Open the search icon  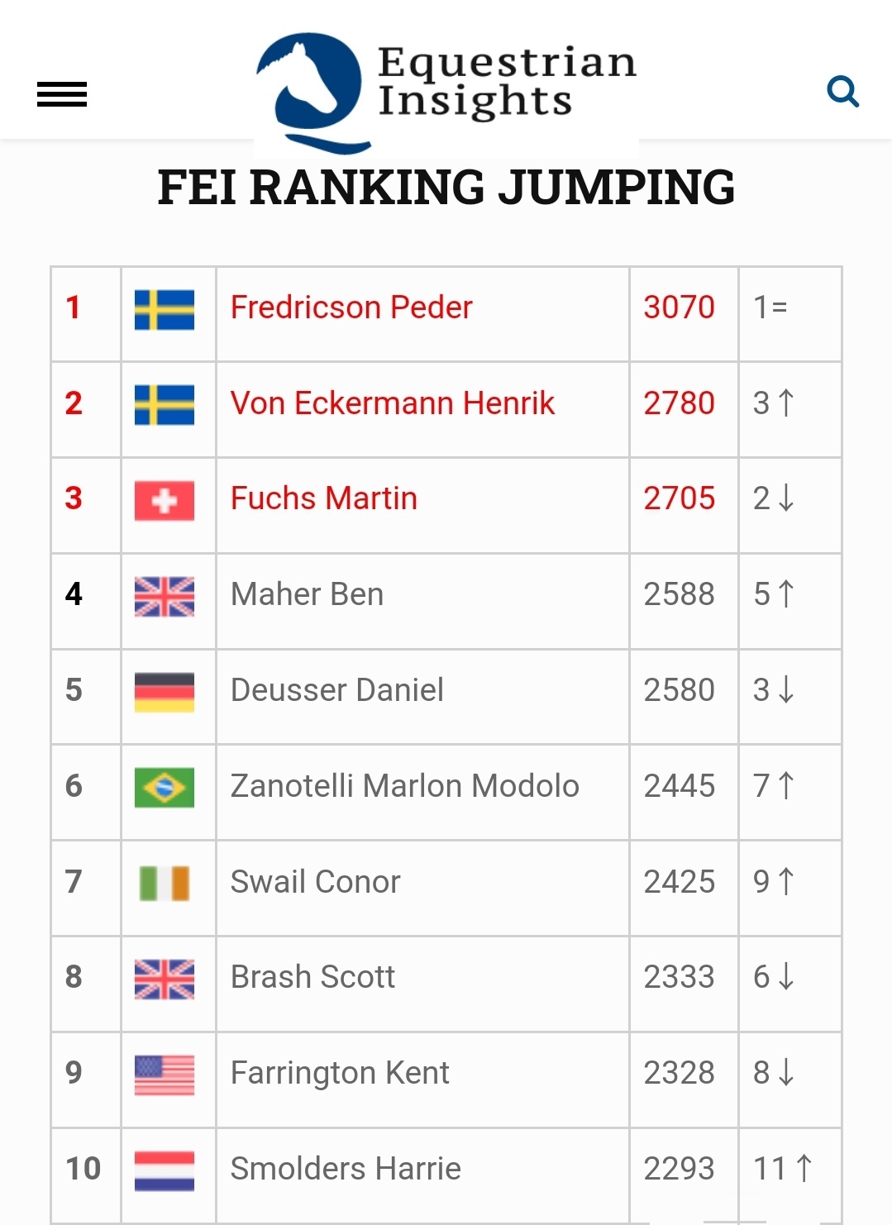point(844,93)
